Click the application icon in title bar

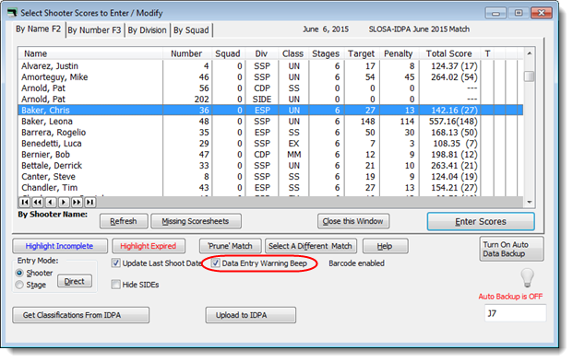tap(12, 13)
